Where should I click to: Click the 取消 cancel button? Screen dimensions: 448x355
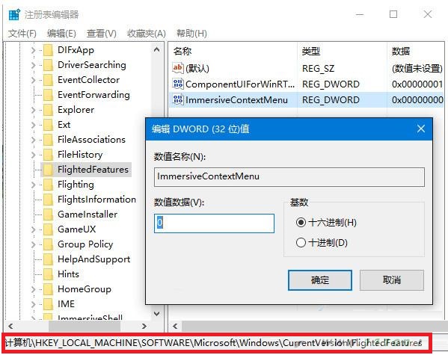tap(392, 280)
